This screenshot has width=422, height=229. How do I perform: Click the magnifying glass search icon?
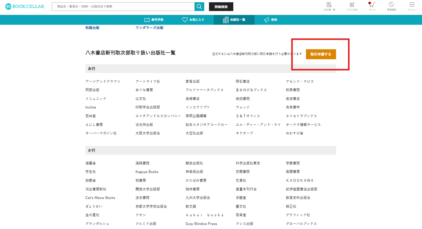199,6
